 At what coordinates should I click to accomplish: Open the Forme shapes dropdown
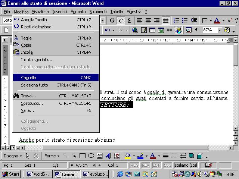click(x=52, y=156)
